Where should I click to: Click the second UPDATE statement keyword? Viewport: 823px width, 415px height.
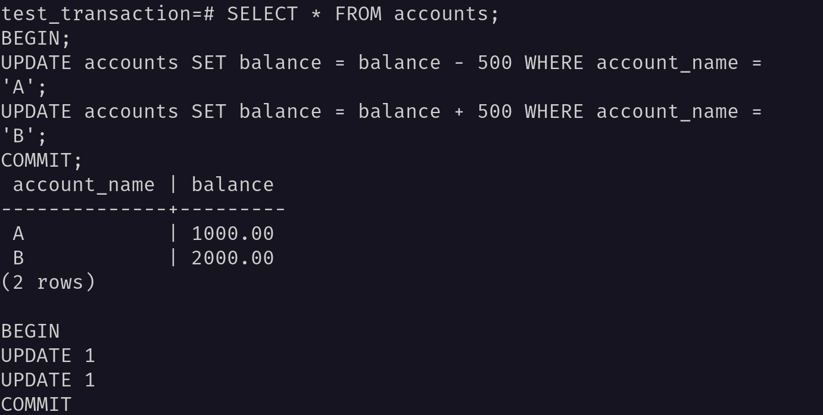pyautogui.click(x=36, y=111)
